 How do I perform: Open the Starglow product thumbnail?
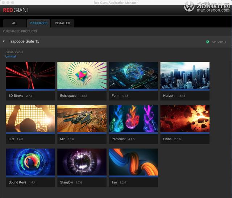click(x=82, y=162)
